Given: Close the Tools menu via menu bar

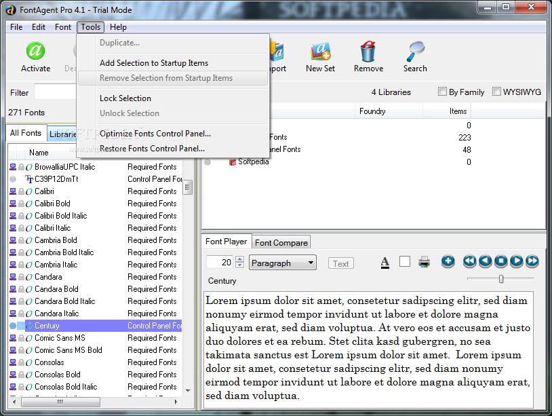Looking at the screenshot, I should [90, 27].
